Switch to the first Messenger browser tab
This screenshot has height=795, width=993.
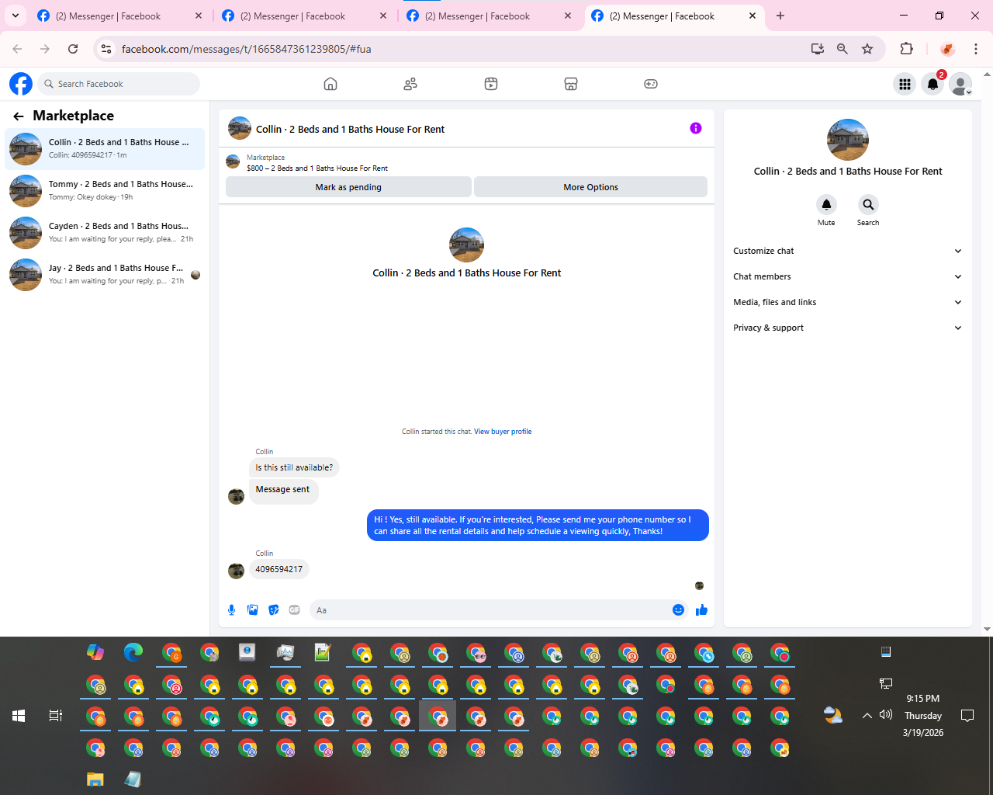click(x=119, y=16)
